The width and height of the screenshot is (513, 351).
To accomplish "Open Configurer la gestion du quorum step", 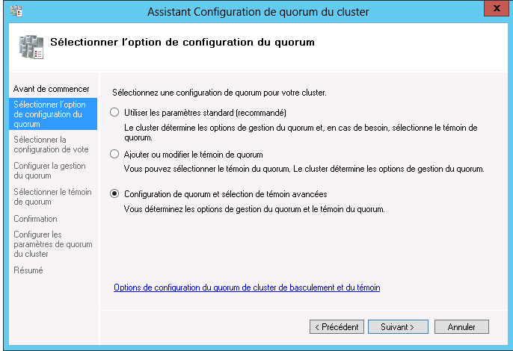I will (x=49, y=170).
